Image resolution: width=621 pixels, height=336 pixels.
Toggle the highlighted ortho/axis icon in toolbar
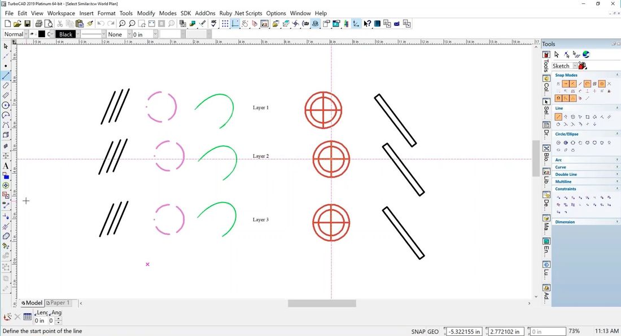(x=235, y=24)
